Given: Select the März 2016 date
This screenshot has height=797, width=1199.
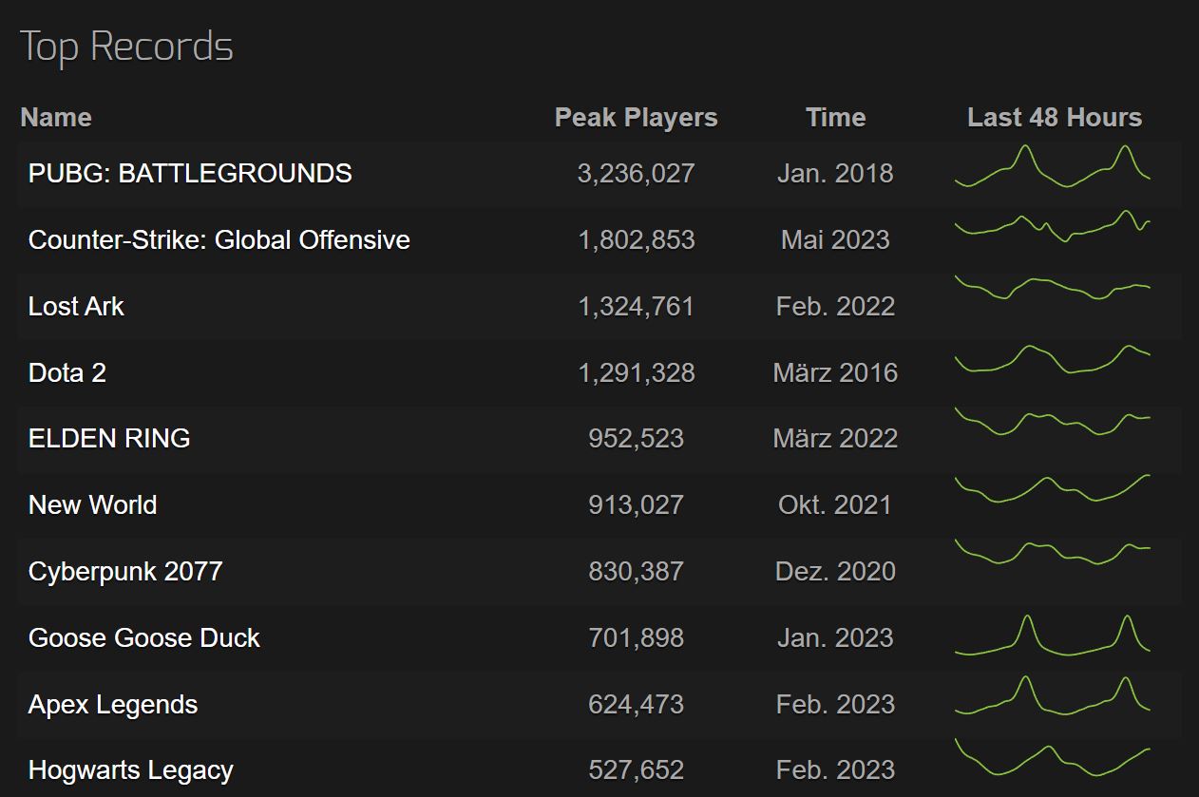Looking at the screenshot, I should (x=835, y=372).
